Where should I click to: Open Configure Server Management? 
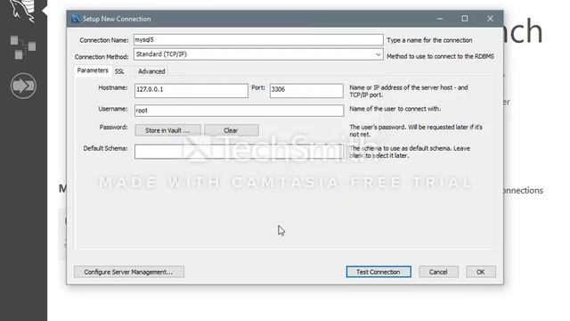(x=128, y=272)
